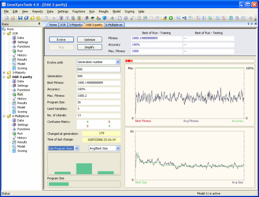This screenshot has height=197, width=259.
Task: Switch to the XOR tab
Action: coord(63,25)
